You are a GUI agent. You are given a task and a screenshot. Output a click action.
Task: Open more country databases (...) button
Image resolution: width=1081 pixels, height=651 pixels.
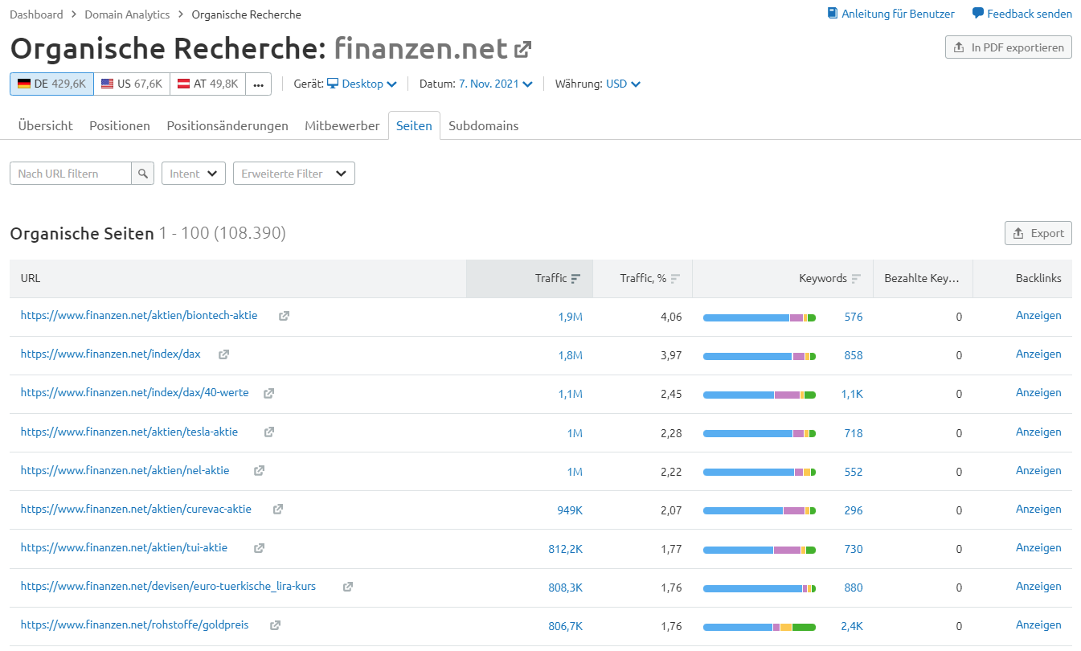(x=258, y=84)
